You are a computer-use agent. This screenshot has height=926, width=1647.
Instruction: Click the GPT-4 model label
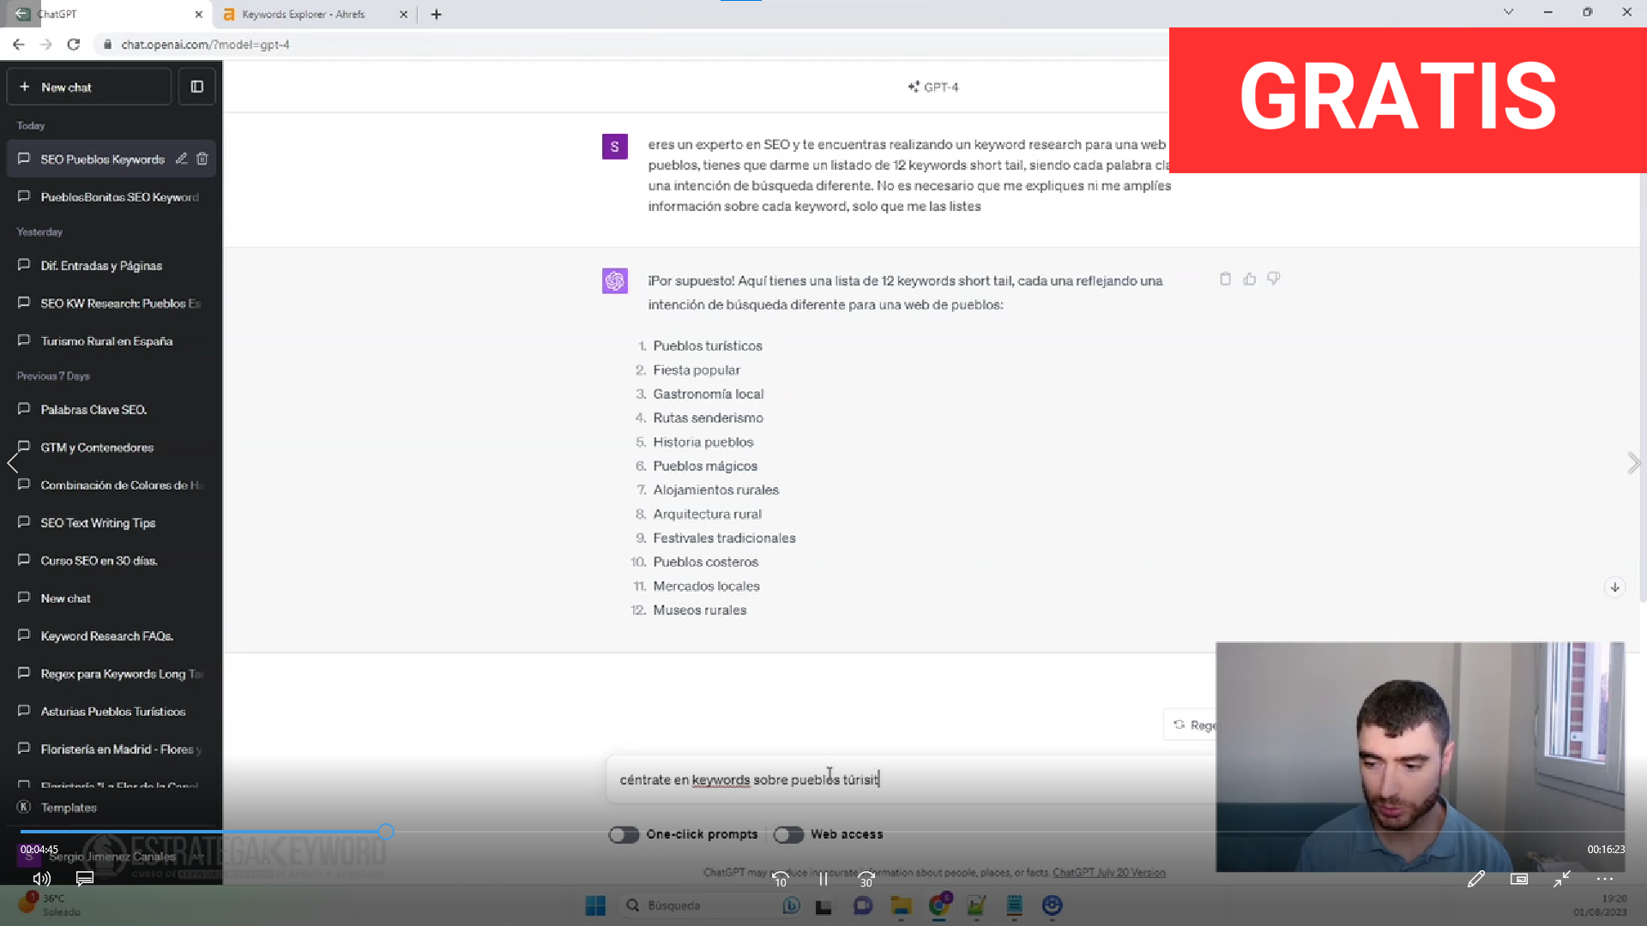[x=933, y=87]
